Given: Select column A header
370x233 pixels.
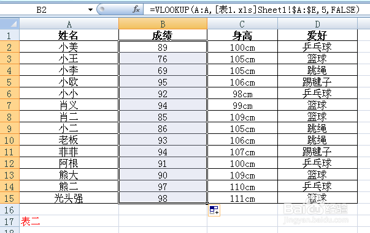Looking at the screenshot, I should click(69, 24).
